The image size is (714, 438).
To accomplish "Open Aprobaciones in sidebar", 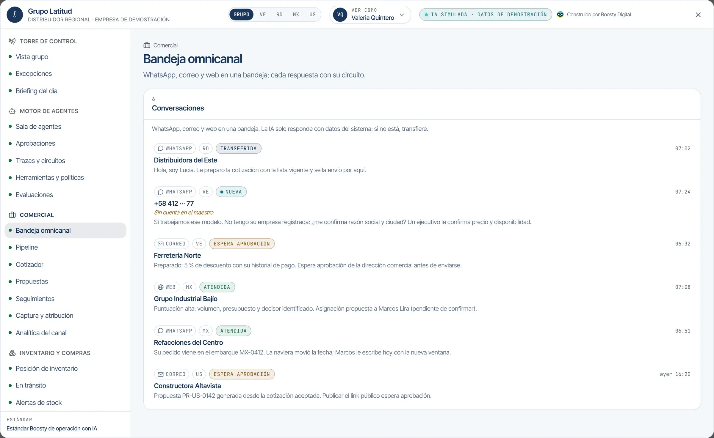I will pyautogui.click(x=65, y=144).
